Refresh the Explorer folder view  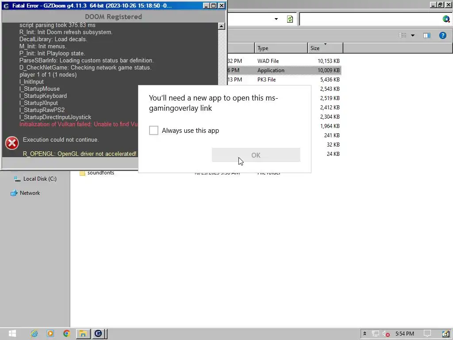290,19
